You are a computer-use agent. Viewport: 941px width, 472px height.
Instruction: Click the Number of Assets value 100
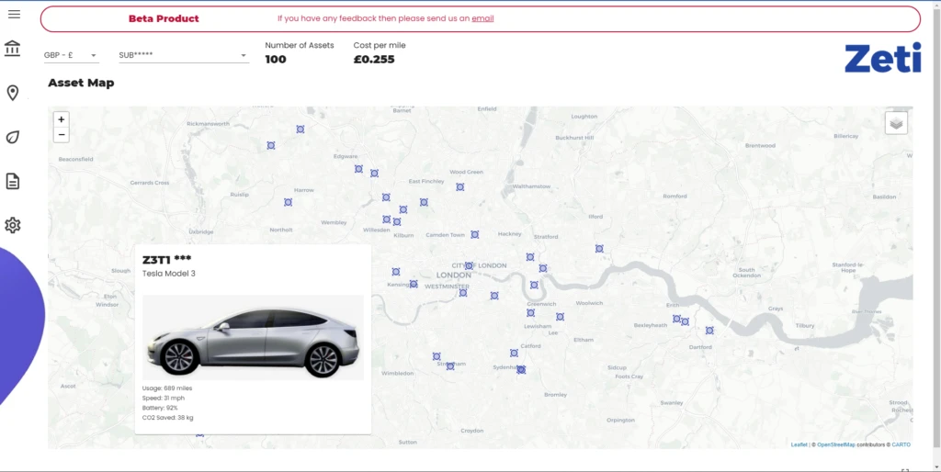click(x=276, y=60)
